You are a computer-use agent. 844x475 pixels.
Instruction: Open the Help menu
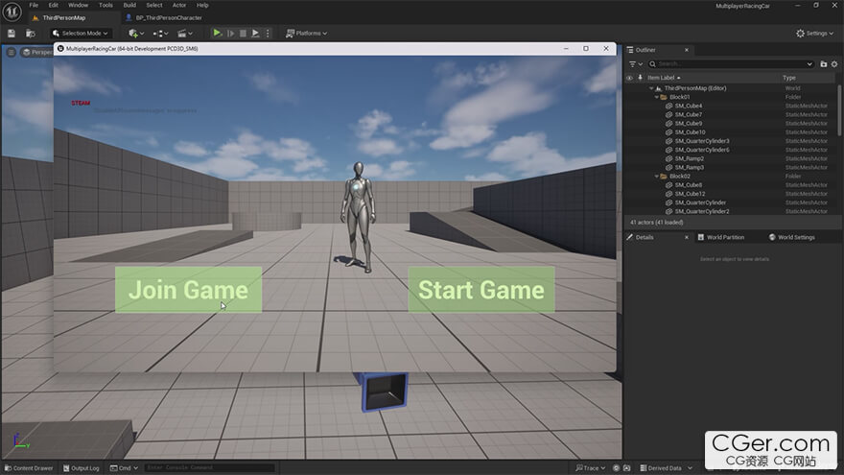202,6
